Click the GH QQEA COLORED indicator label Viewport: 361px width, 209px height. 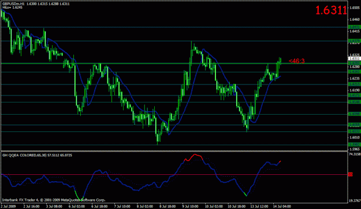[37, 156]
